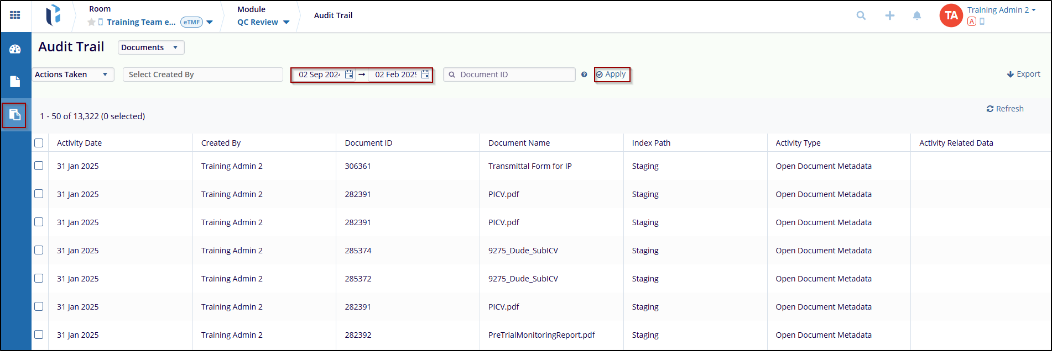Image resolution: width=1052 pixels, height=351 pixels.
Task: Expand the Actions Taken dropdown
Action: point(72,75)
